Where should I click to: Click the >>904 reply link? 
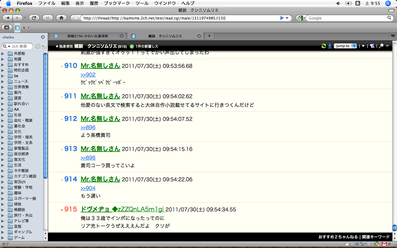(88, 188)
